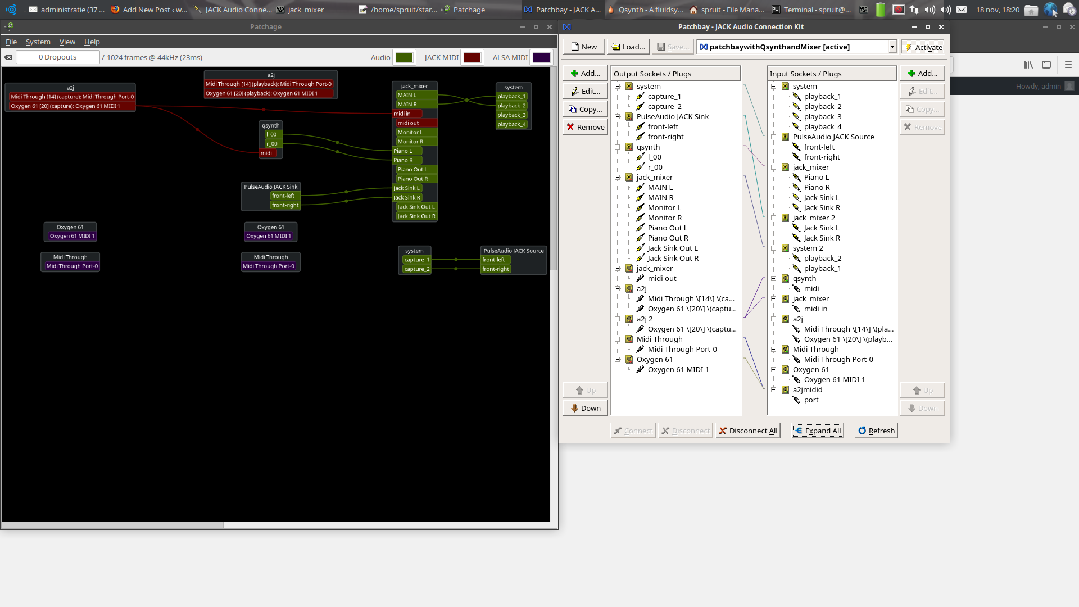
Task: Collapse PulseAudio JACK Source input socket
Action: [x=773, y=137]
